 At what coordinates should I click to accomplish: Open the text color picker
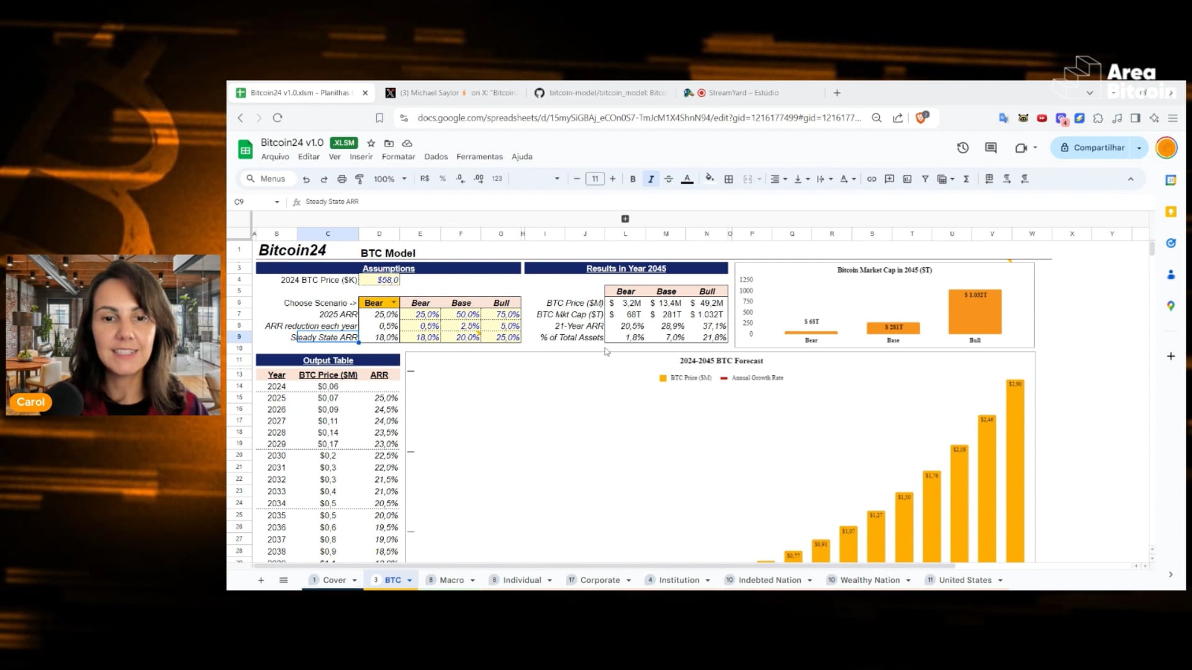687,179
